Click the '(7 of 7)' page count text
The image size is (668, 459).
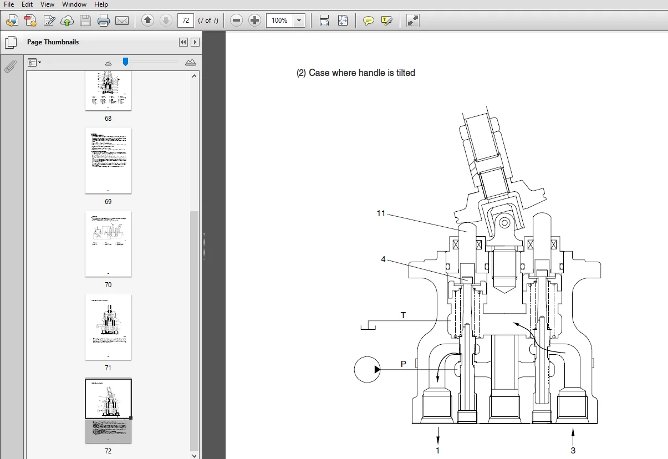[208, 21]
